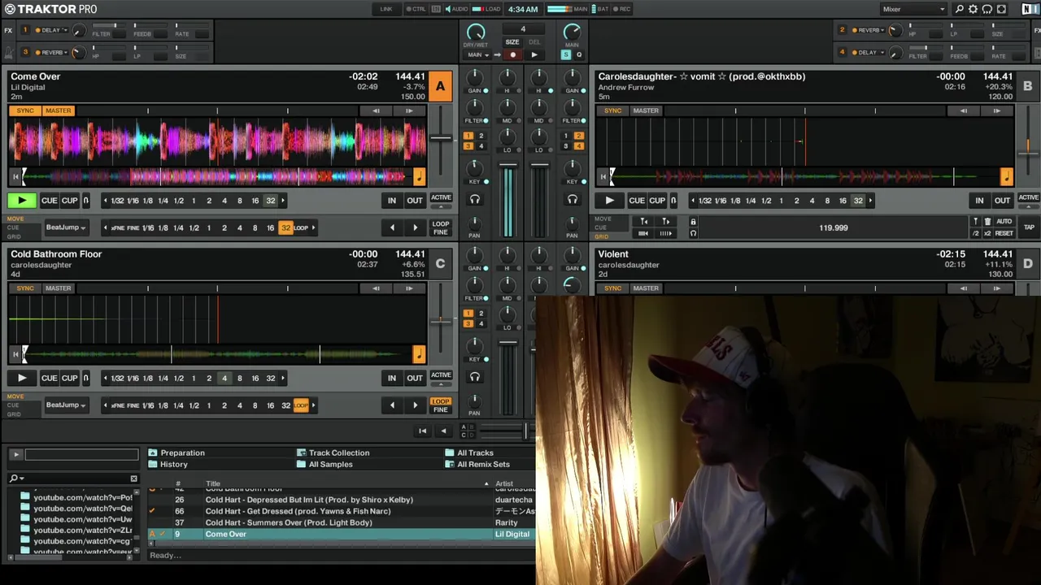The image size is (1041, 585).
Task: Click the loop recorder record button
Action: coord(512,55)
